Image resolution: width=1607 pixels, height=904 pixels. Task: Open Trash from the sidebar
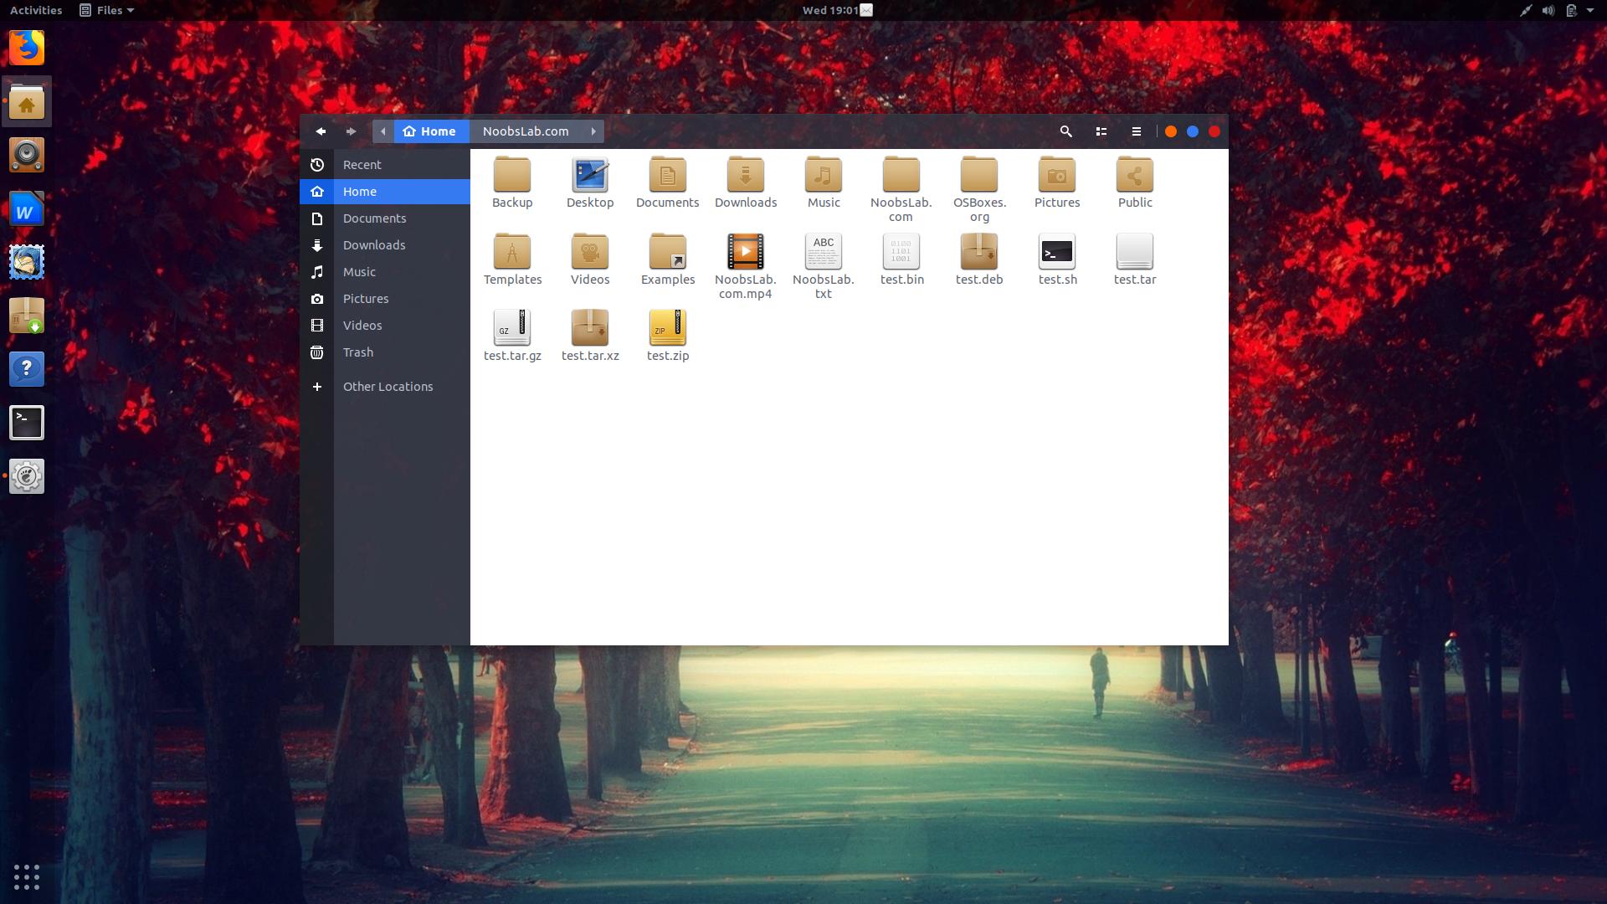(x=358, y=352)
